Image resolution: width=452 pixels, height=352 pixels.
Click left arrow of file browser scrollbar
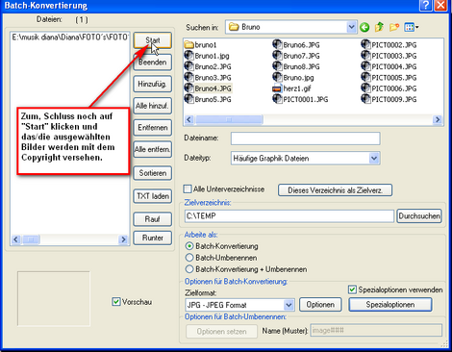[188, 119]
